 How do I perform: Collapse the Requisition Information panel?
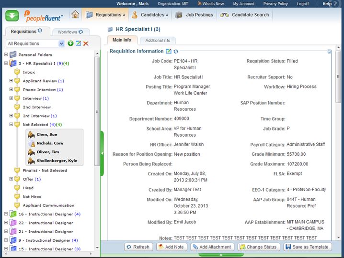[329, 51]
